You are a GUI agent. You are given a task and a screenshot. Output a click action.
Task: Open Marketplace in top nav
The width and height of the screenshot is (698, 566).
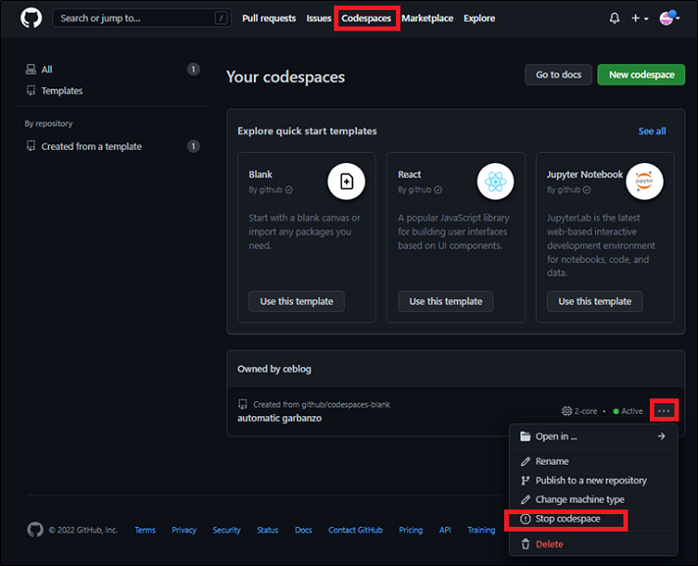[427, 19]
